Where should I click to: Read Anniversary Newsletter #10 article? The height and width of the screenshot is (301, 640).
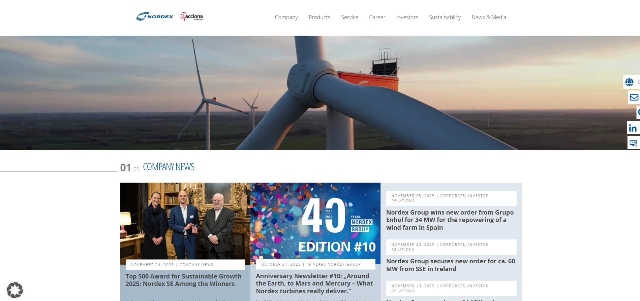pos(314,284)
